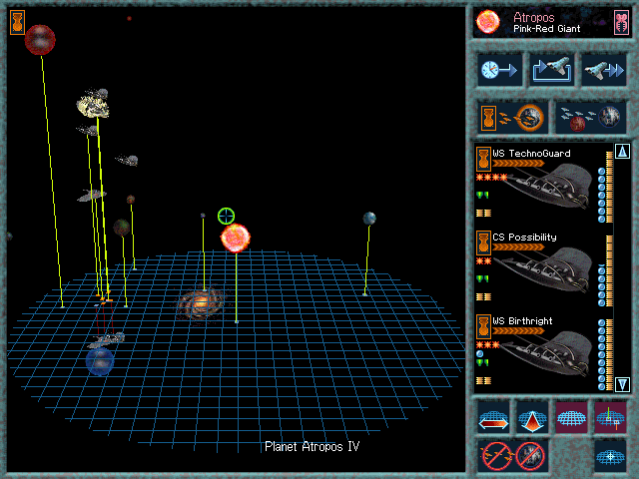Click WS TechnoGuard orange speed chevron bar
Screen dimensions: 639x479
click(518, 164)
